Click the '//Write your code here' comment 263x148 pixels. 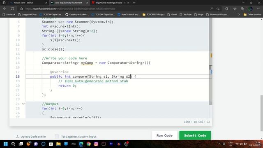click(x=65, y=58)
